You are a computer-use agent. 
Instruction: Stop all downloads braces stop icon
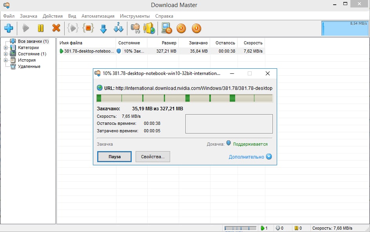coord(88,28)
